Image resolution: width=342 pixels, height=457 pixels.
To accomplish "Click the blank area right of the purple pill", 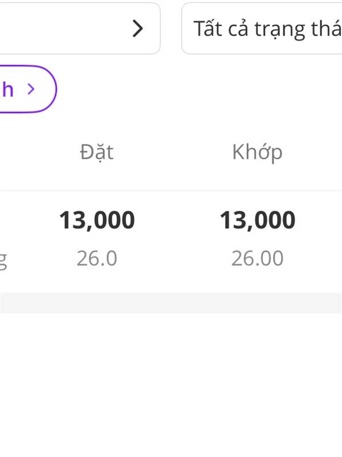I will click(x=199, y=89).
